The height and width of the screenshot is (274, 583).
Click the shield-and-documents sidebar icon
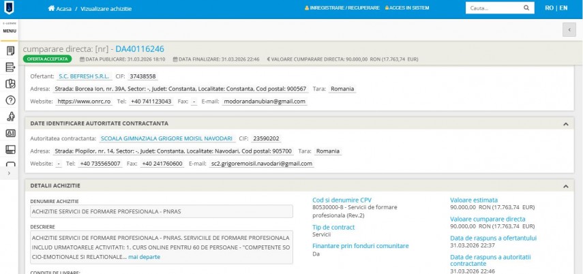tap(10, 84)
